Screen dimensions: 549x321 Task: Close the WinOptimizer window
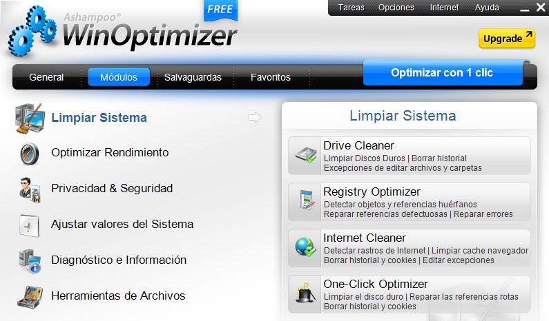541,8
